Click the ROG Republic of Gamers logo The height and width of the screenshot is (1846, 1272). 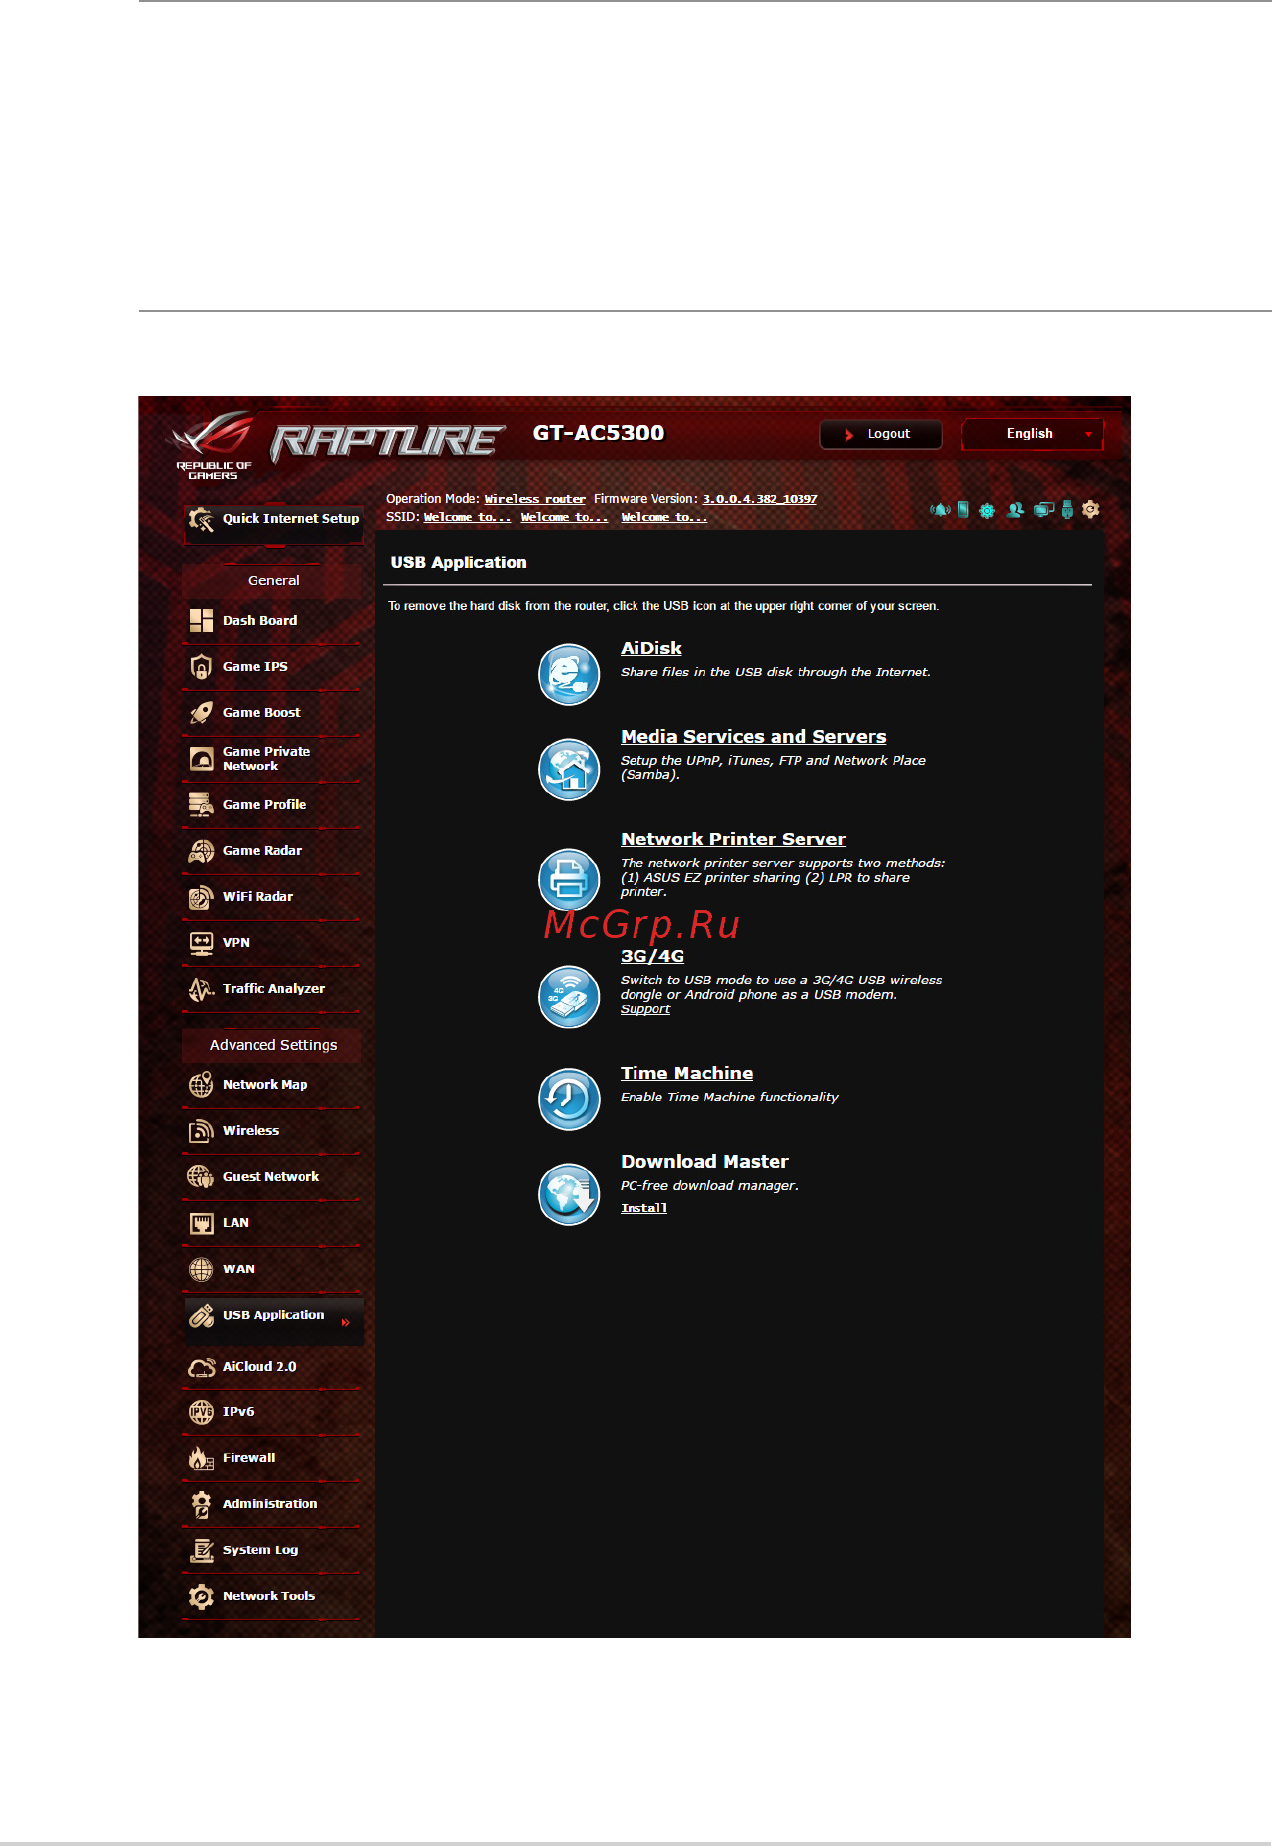(213, 446)
